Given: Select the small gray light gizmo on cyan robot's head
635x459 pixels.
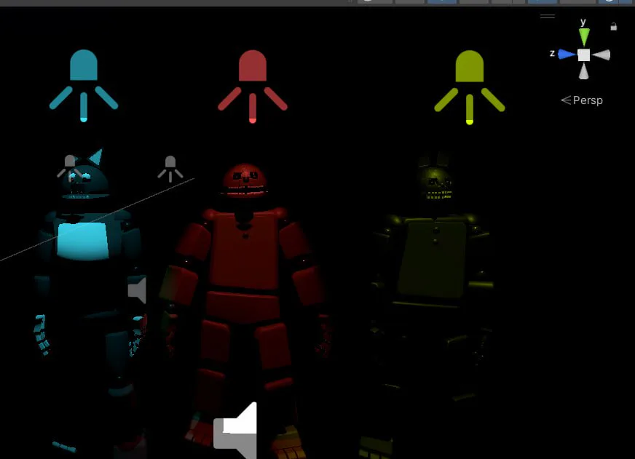Looking at the screenshot, I should click(70, 167).
